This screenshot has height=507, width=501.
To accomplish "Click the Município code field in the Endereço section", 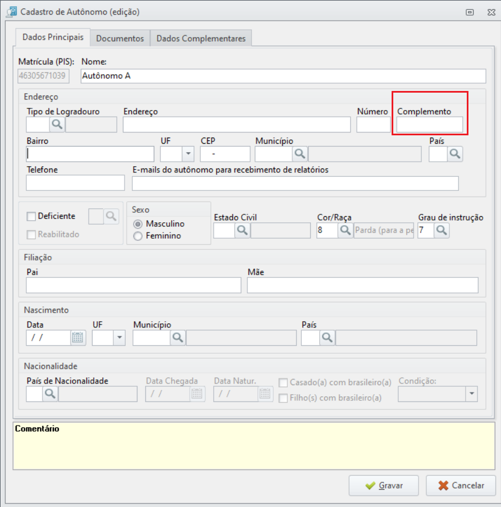I will [x=274, y=154].
